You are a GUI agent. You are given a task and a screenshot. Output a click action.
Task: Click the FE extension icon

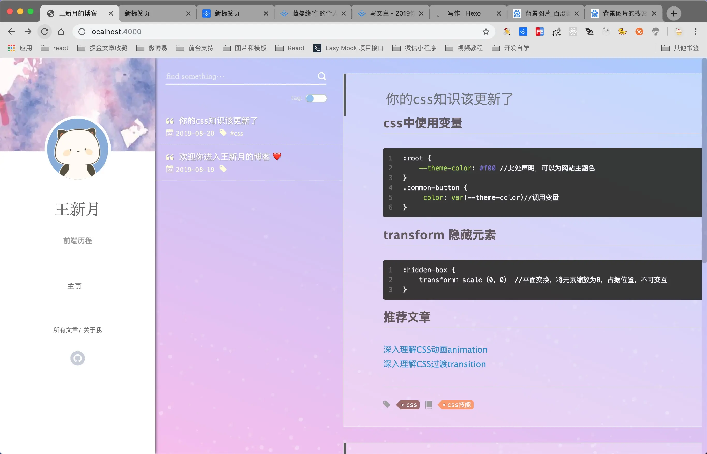point(539,32)
